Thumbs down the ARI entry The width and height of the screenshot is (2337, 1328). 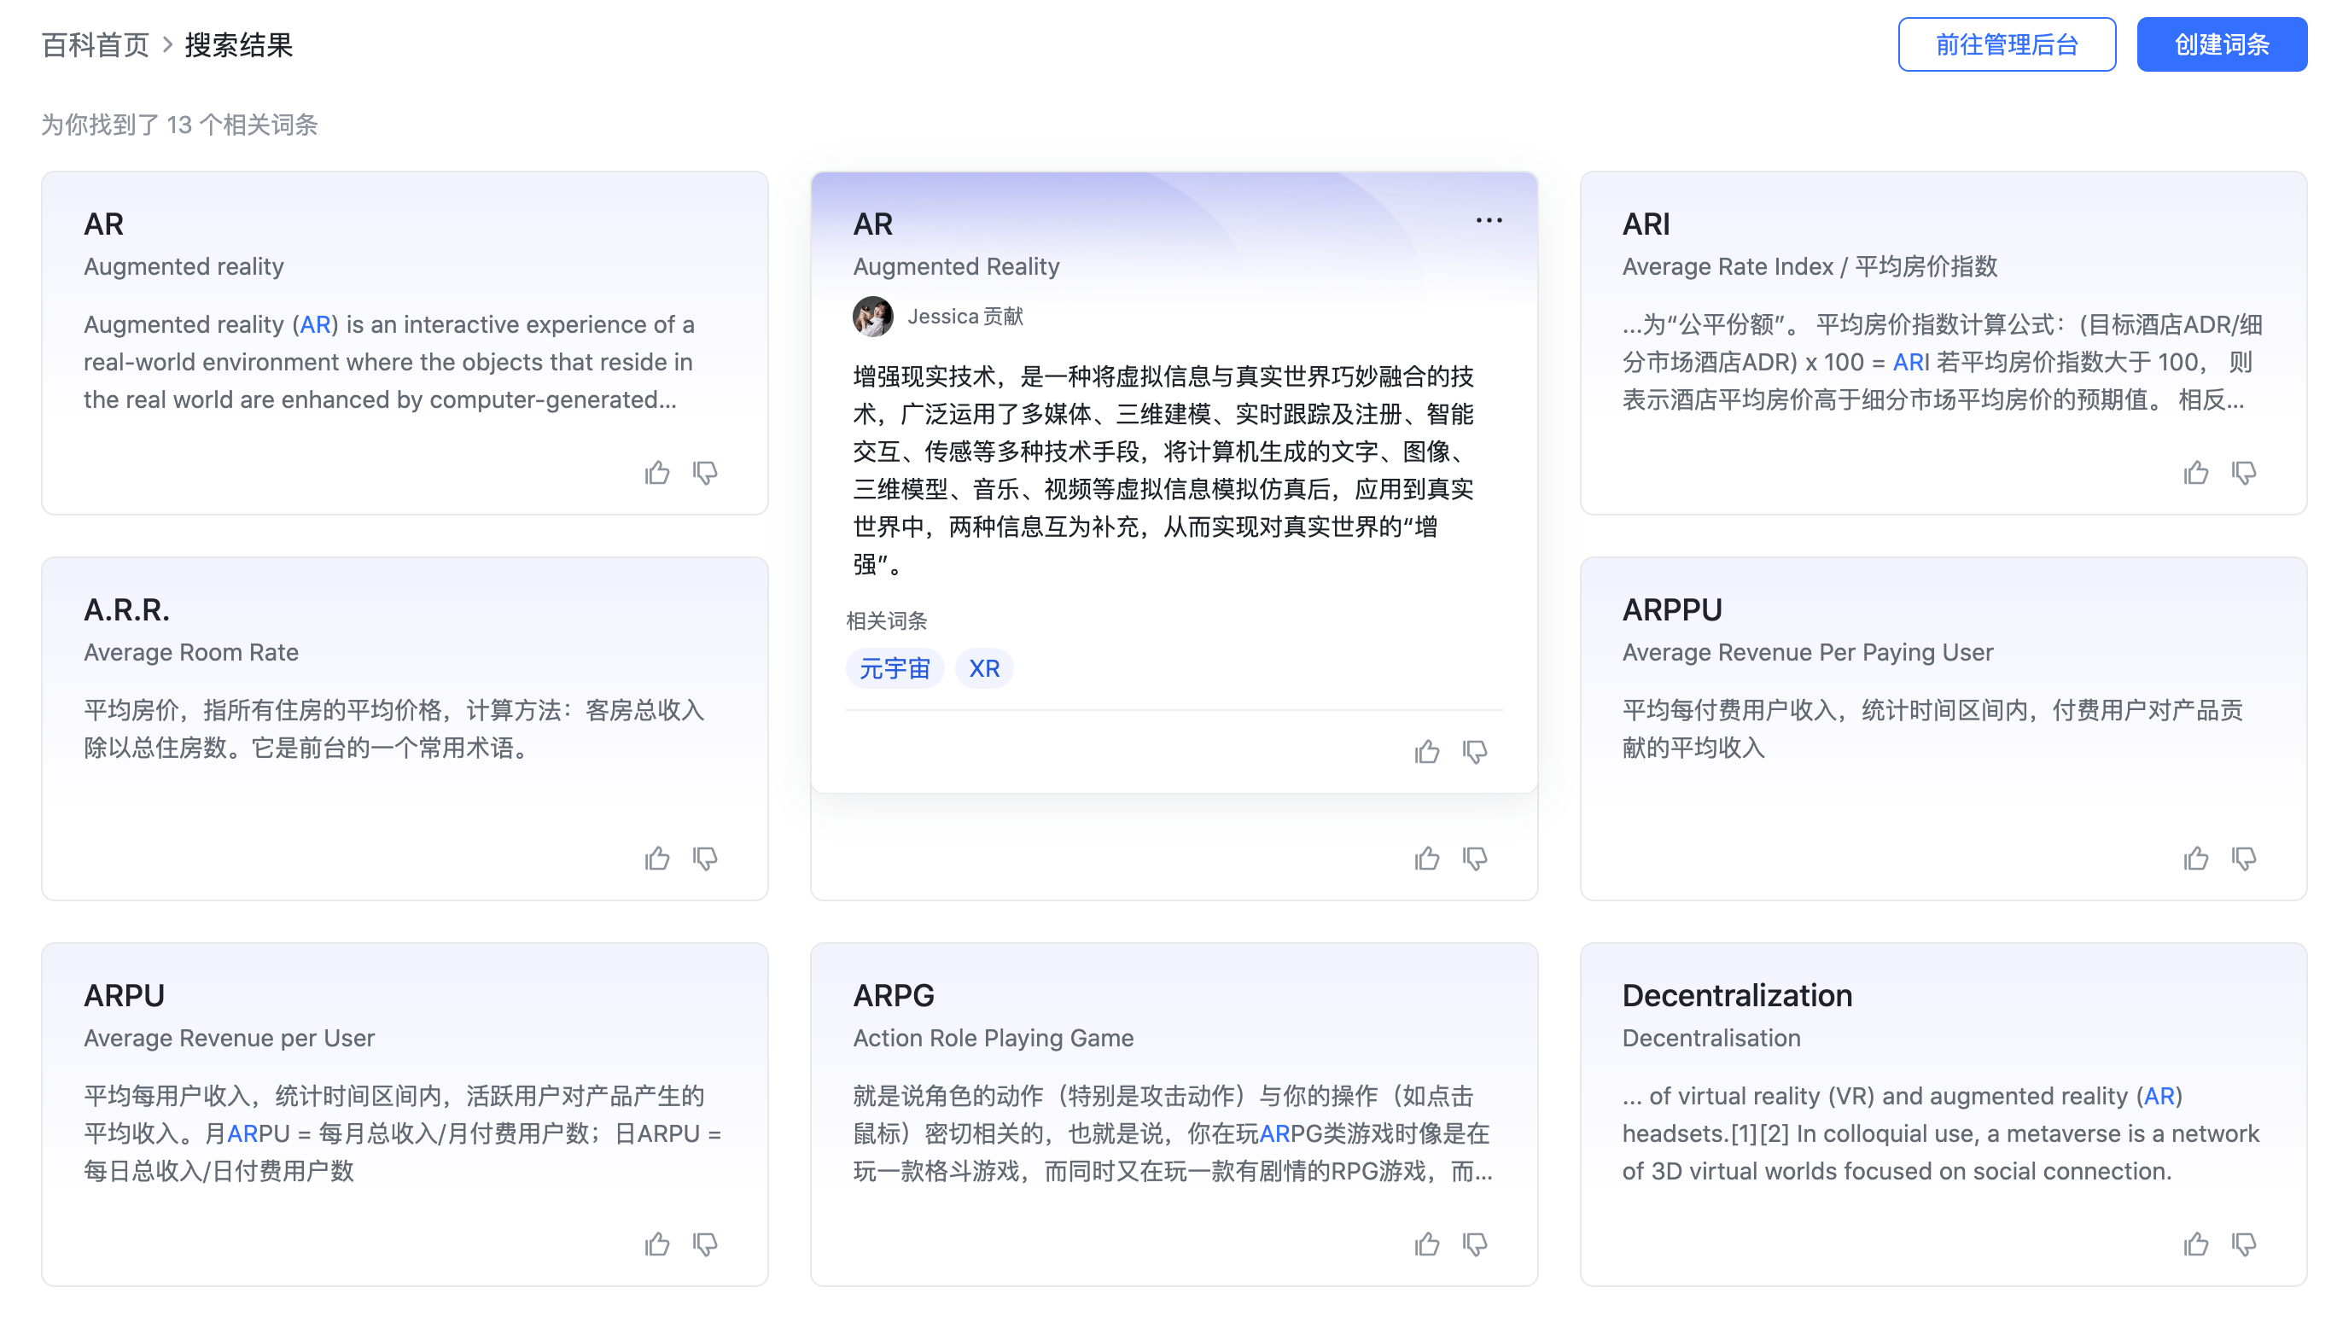(x=2243, y=473)
